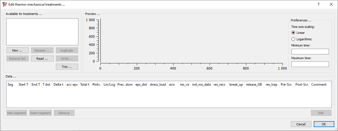Click the application icon in title bar
Screen dimensions: 338x131
(x=5, y=5)
